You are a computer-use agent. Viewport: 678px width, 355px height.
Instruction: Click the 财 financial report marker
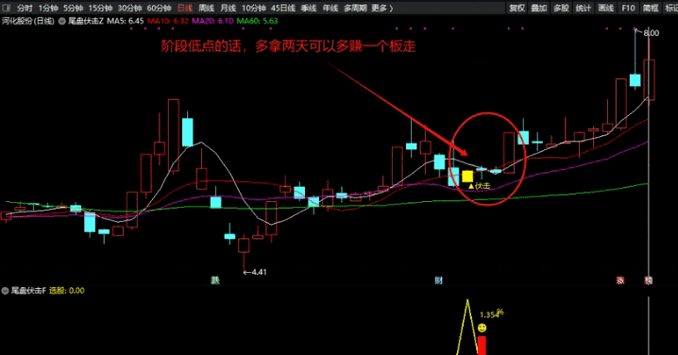[x=438, y=280]
